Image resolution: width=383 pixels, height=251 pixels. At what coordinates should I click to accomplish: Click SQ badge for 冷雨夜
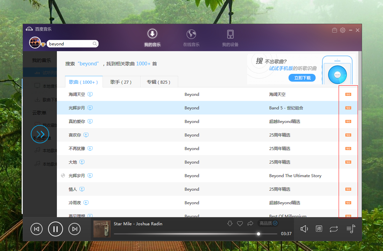[348, 203]
